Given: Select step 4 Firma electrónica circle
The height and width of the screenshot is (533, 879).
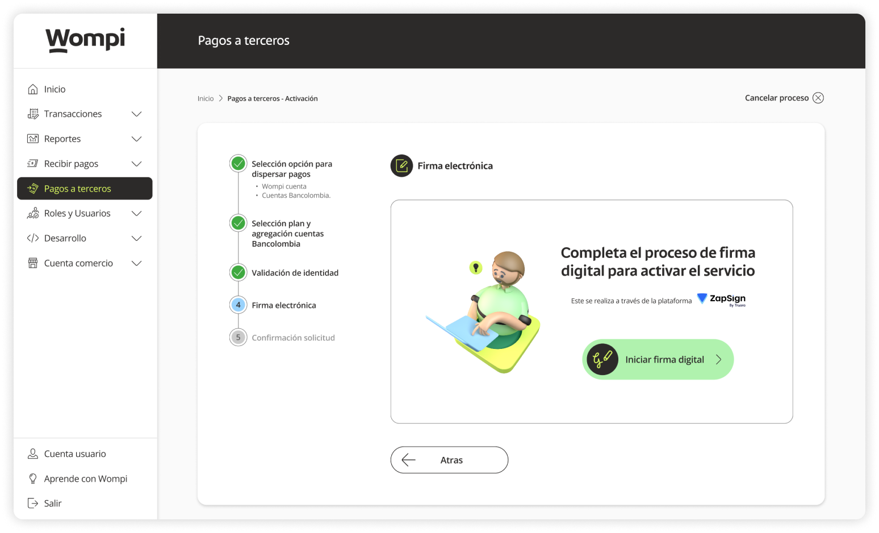Looking at the screenshot, I should [x=238, y=305].
